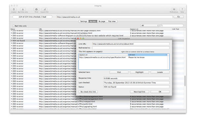
Task: Click Appears on column header in Link Inspector
Action: pos(103,55)
